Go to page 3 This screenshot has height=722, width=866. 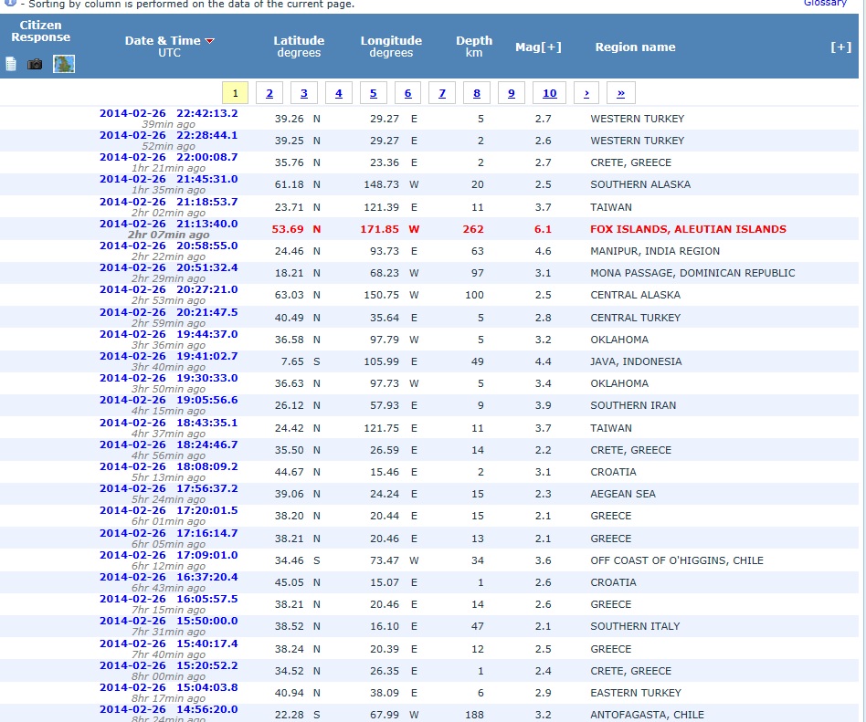click(304, 93)
